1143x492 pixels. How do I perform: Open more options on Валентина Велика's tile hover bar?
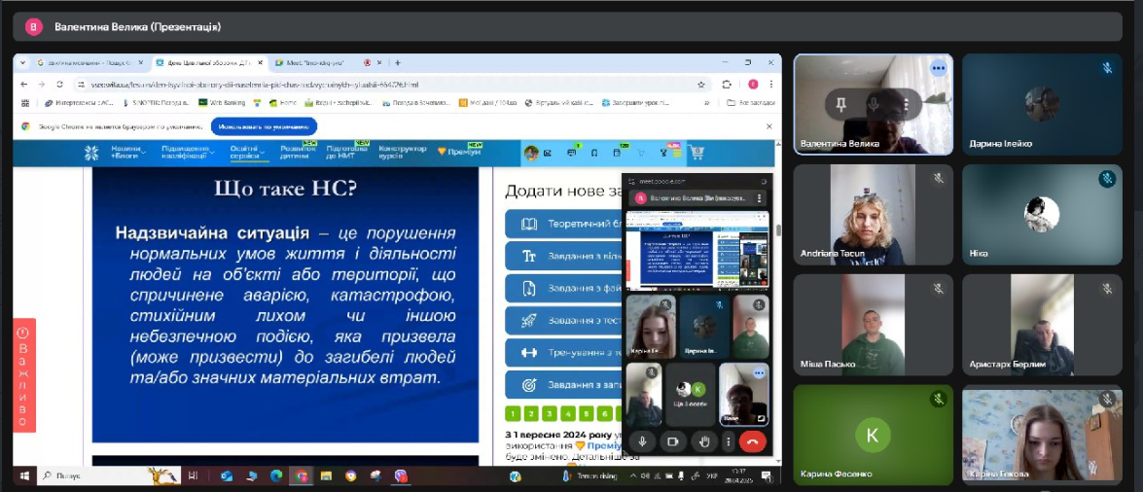click(x=906, y=105)
